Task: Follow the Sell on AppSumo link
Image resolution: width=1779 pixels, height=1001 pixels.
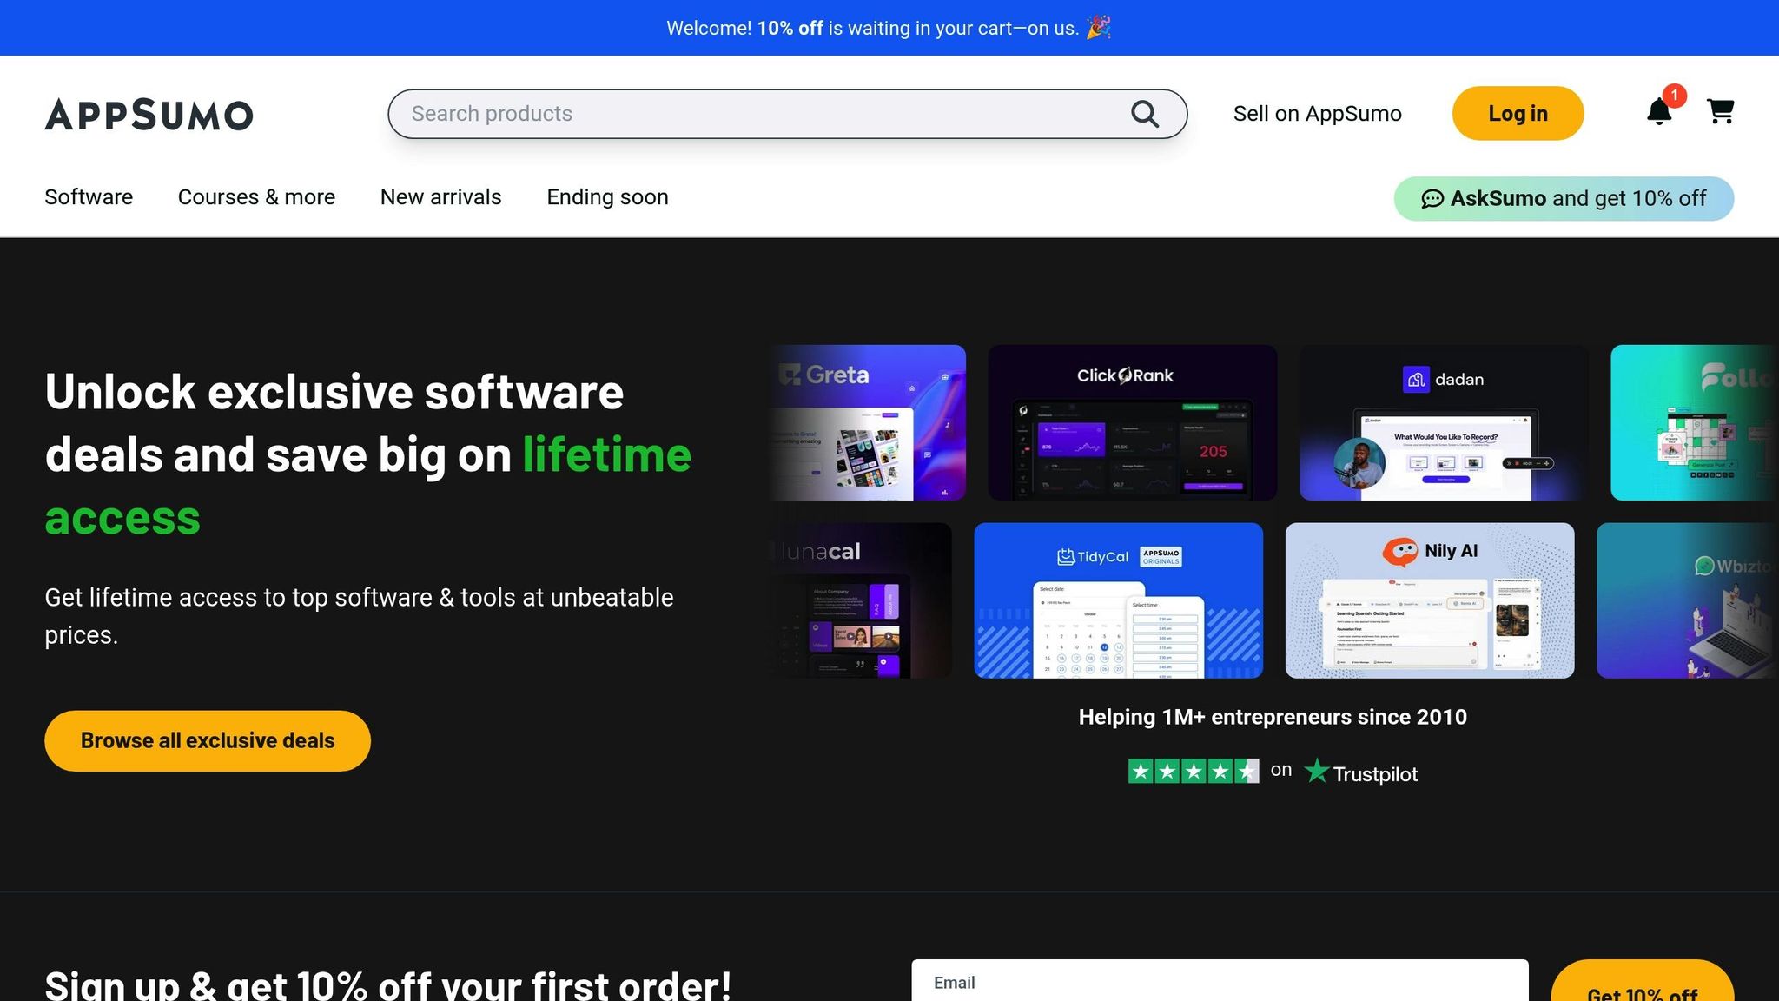Action: pyautogui.click(x=1318, y=113)
